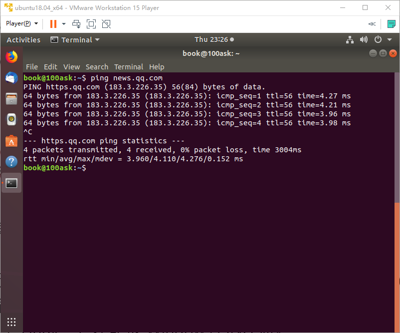This screenshot has width=400, height=333.
Task: Click the icmp_seq=2 ping reply line
Action: click(x=187, y=105)
